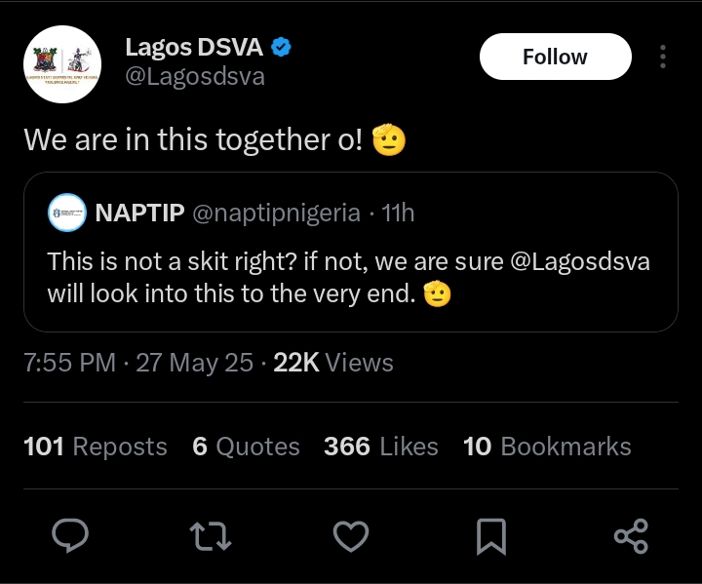
Task: Click the blue verified badge
Action: pos(281,47)
